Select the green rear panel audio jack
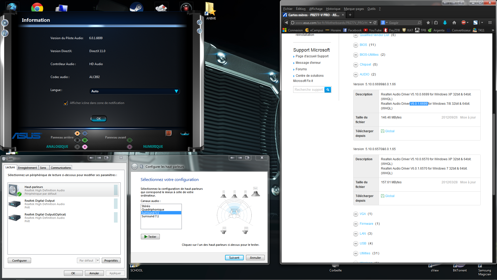The image size is (497, 280). 85,140
